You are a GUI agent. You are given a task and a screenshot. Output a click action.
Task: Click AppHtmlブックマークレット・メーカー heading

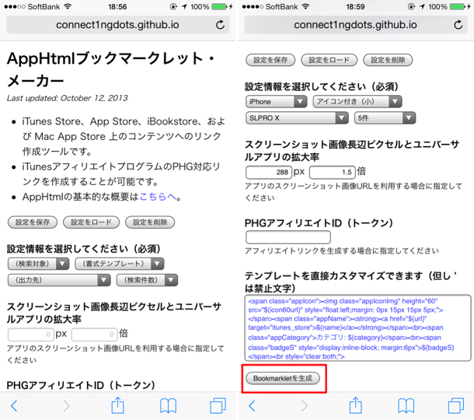point(111,69)
